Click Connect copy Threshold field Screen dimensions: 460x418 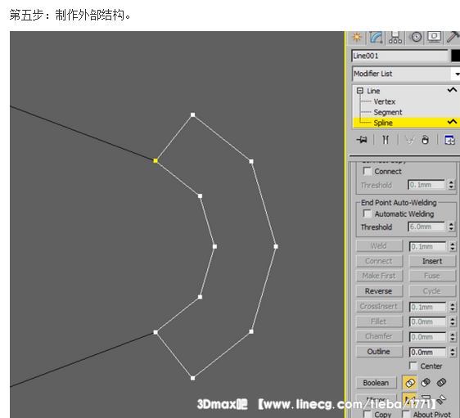426,185
